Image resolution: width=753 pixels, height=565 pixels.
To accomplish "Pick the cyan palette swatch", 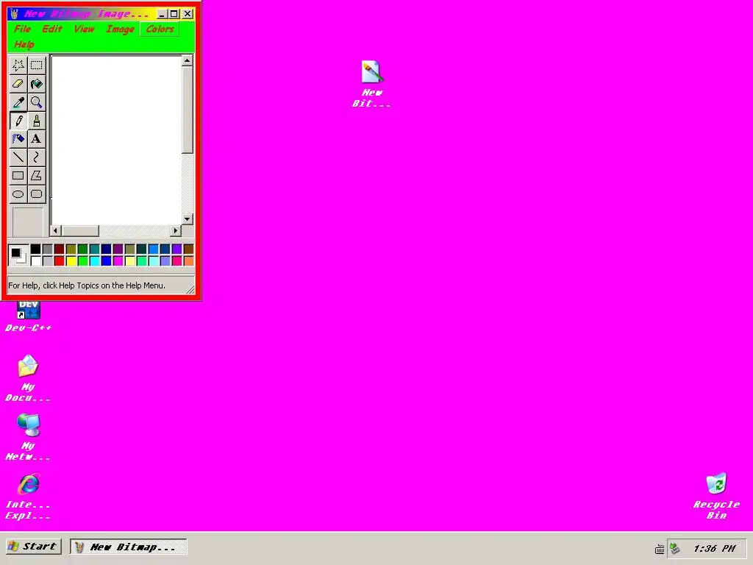I will click(x=95, y=261).
